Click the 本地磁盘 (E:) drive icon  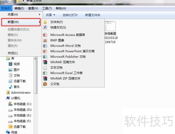pos(10,116)
